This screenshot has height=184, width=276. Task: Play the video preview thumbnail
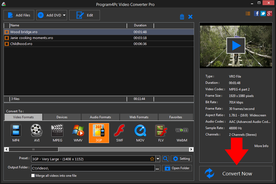pyautogui.click(x=236, y=46)
